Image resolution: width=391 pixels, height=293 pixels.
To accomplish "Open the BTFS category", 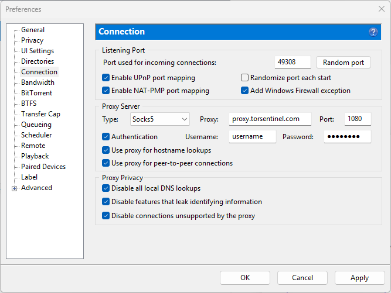I will pos(29,103).
